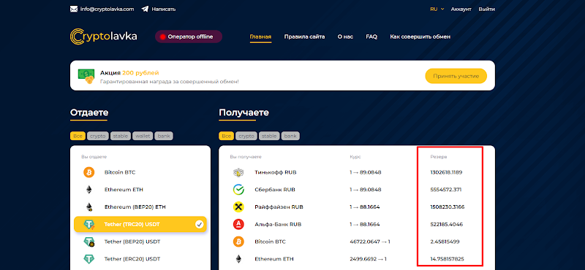This screenshot has width=585, height=270.
Task: Click the Ethereum (BEP20) ETH icon
Action: 88,207
